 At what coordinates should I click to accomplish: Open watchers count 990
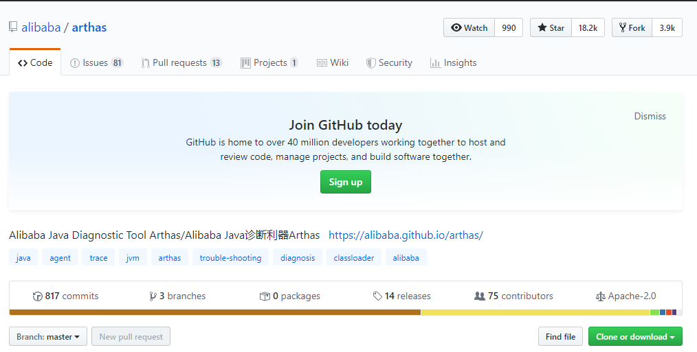509,27
